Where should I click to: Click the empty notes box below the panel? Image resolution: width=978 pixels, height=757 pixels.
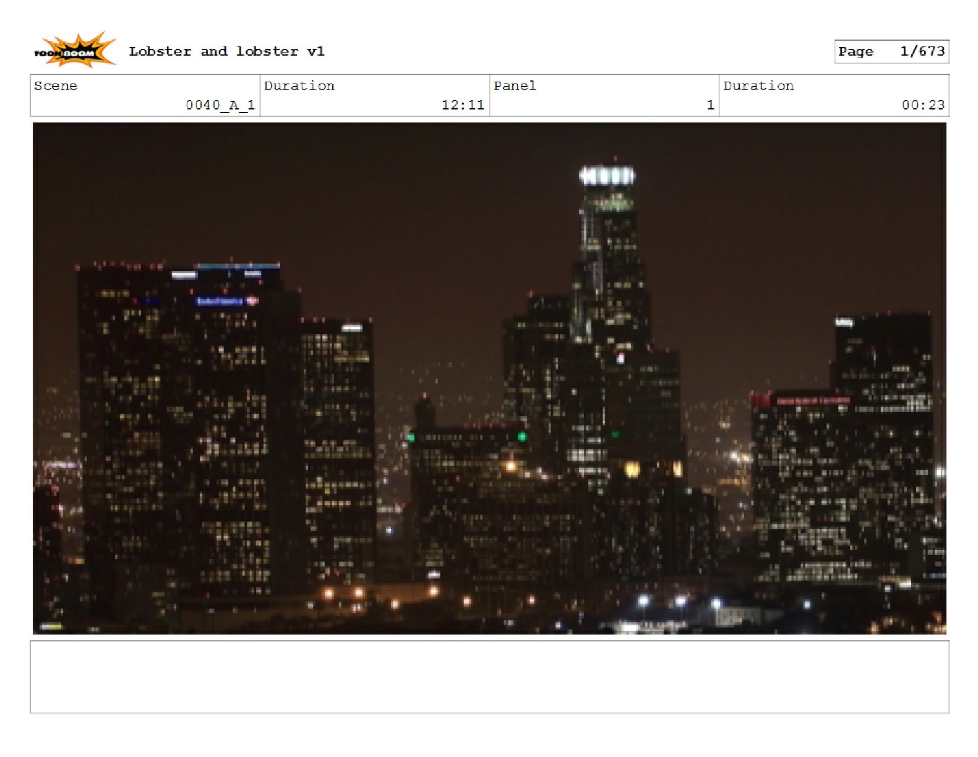click(489, 677)
